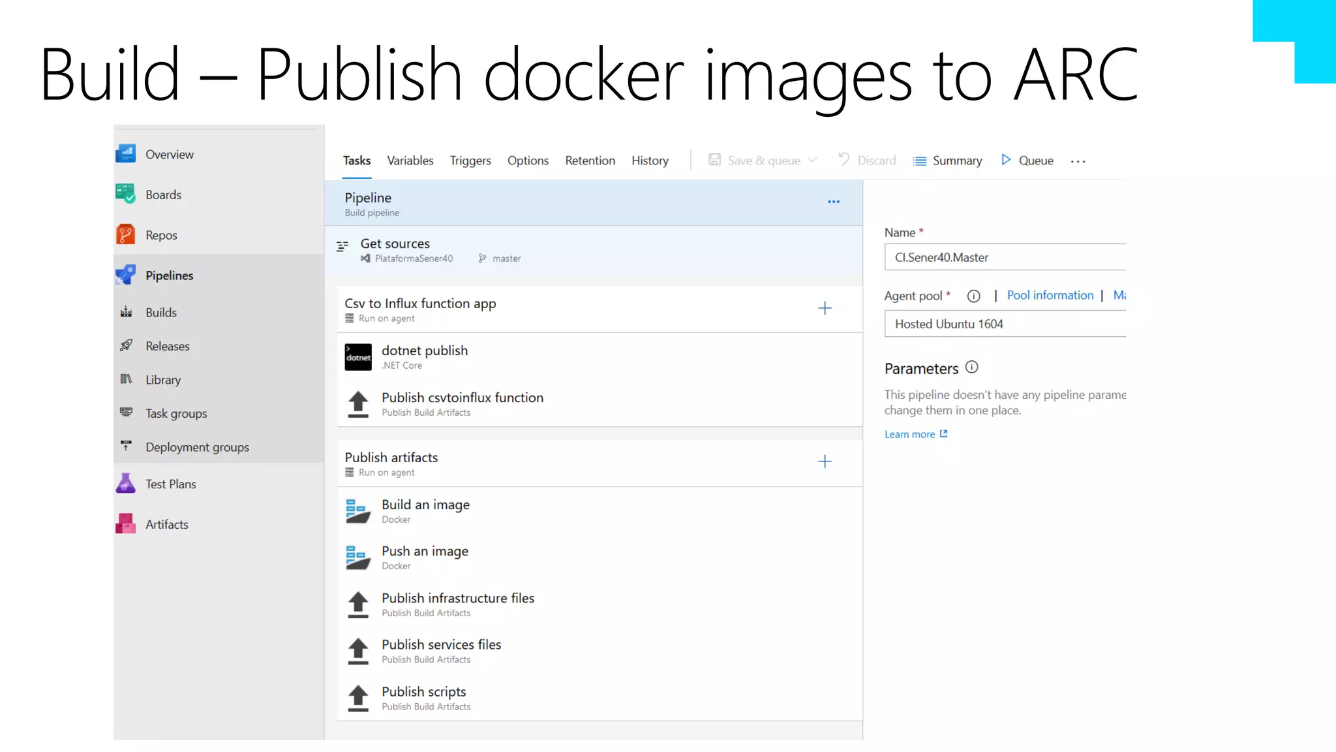Open the Boards sidebar icon
Screen dimensions: 1336x752
point(125,194)
